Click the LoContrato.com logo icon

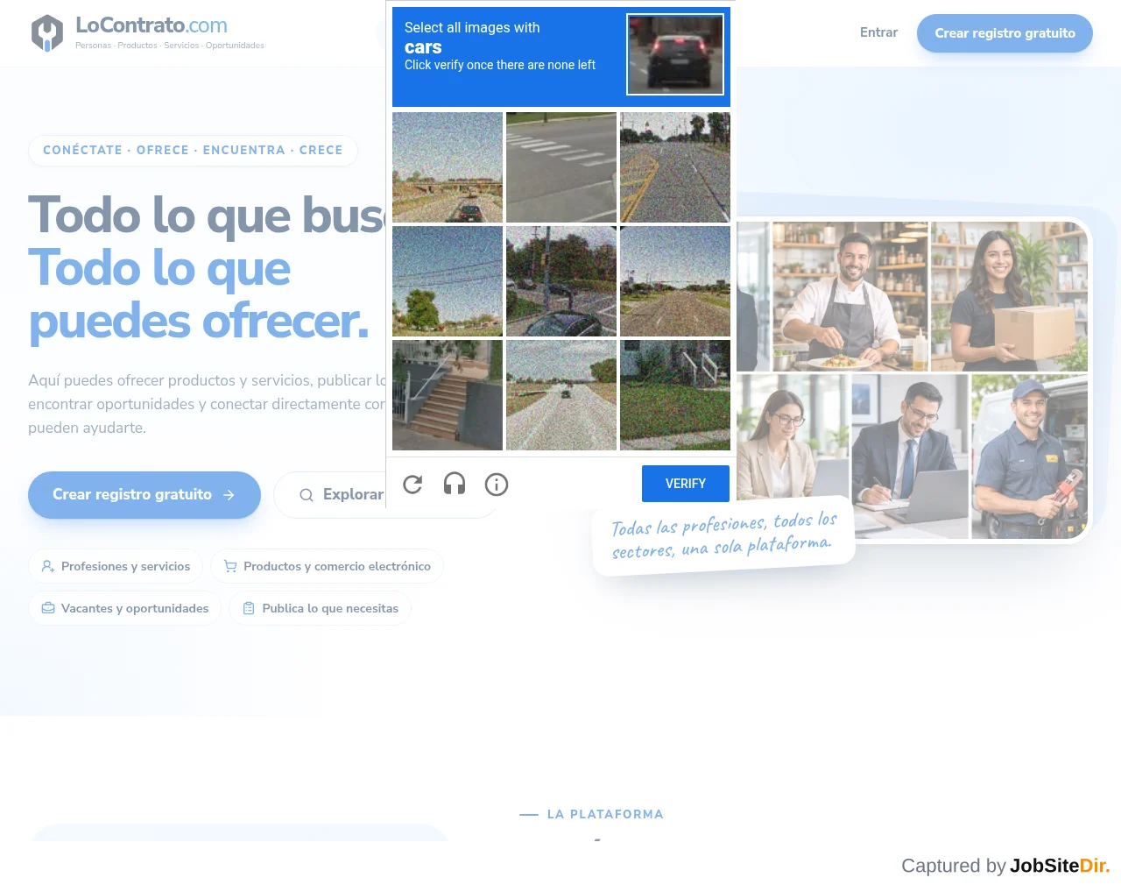(47, 33)
